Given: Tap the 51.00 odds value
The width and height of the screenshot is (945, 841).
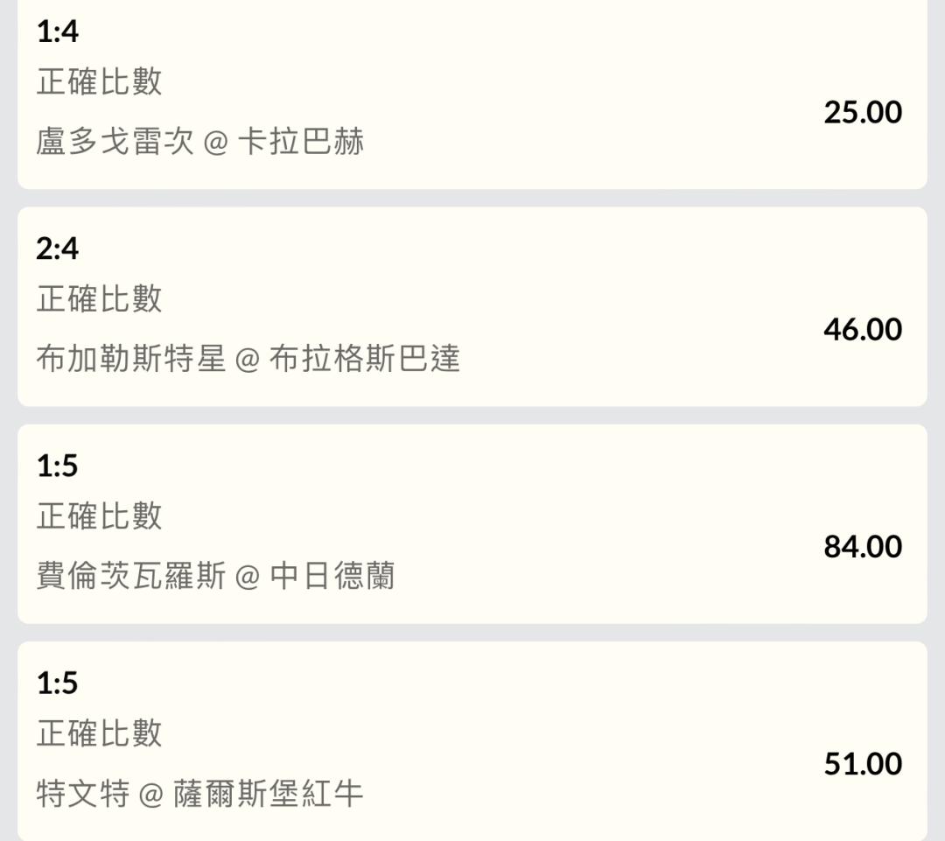Looking at the screenshot, I should coord(863,763).
